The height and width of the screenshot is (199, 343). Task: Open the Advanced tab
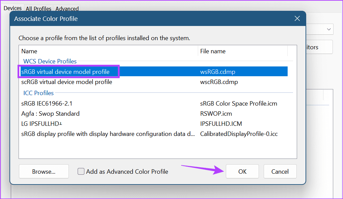(x=67, y=9)
